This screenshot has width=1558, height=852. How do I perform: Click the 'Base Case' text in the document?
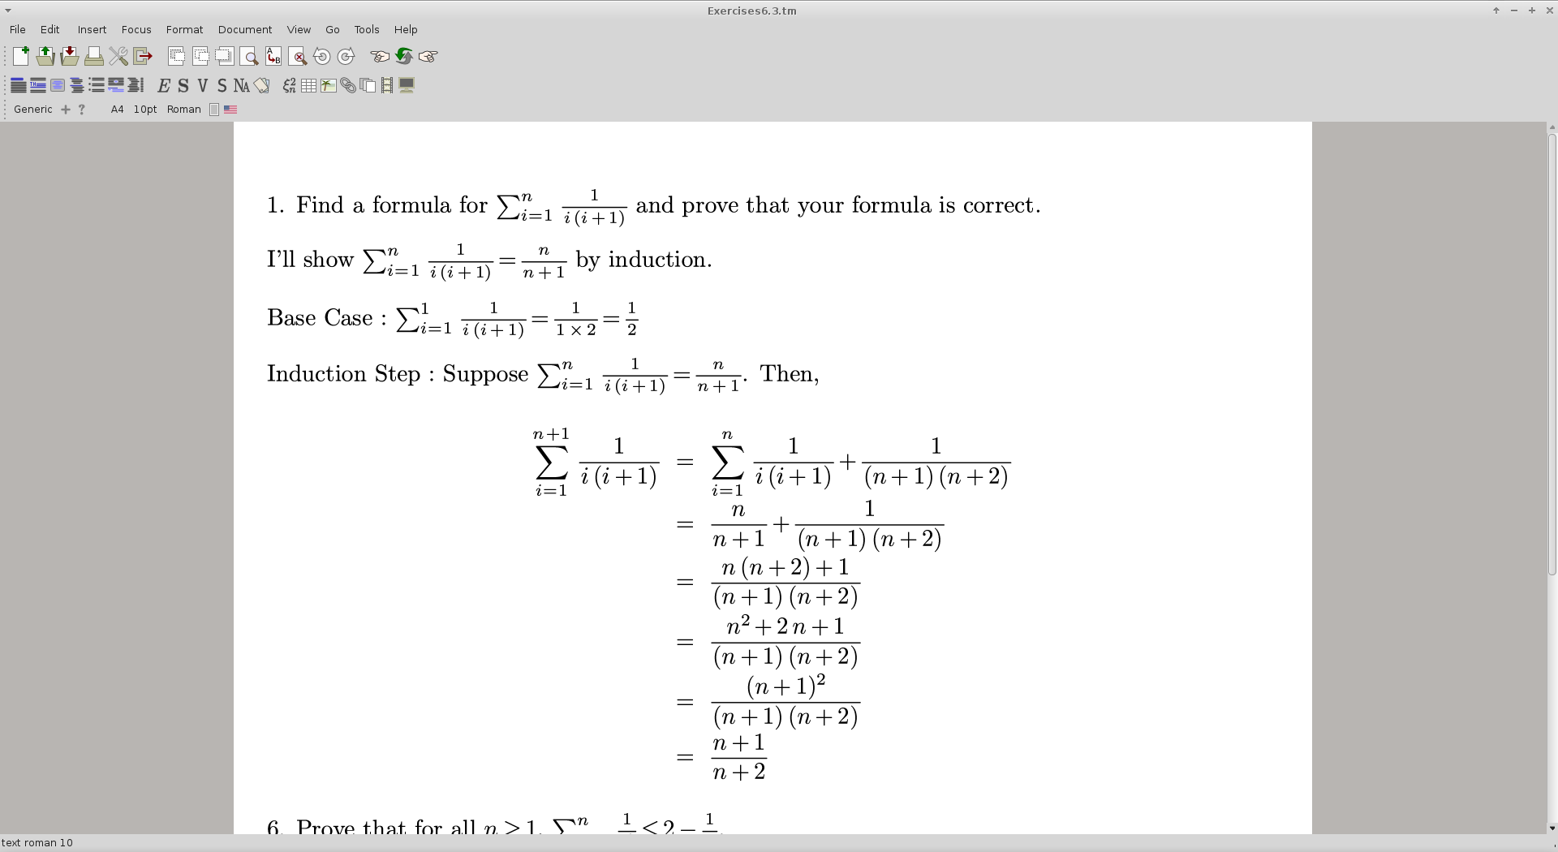pos(320,317)
